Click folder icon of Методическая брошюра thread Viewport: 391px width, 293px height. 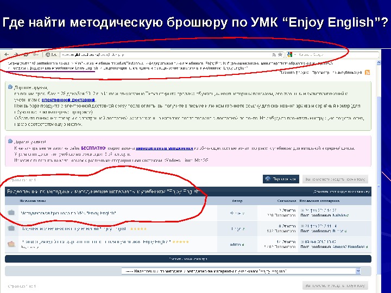[x=11, y=213]
